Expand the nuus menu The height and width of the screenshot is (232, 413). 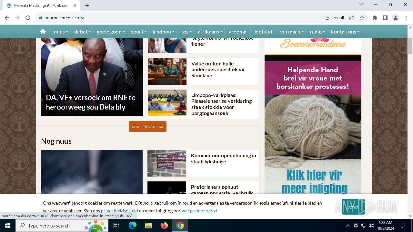click(x=61, y=32)
